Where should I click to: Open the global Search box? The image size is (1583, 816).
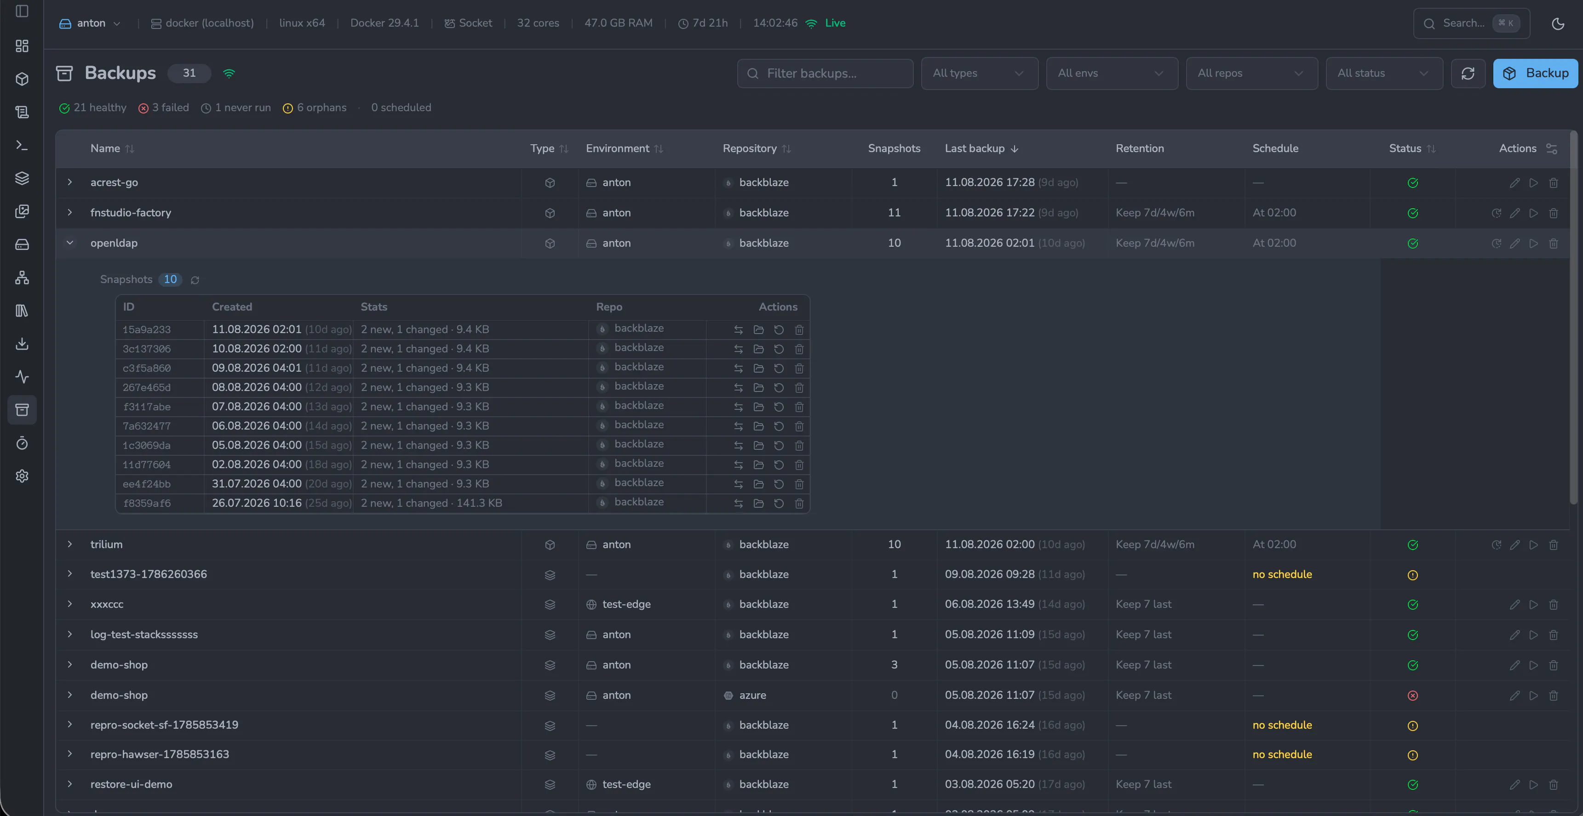click(1471, 23)
